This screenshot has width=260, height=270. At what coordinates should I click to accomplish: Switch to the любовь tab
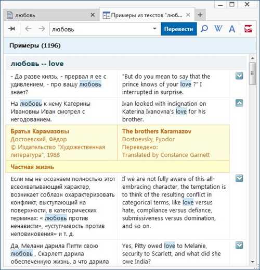tap(47, 15)
